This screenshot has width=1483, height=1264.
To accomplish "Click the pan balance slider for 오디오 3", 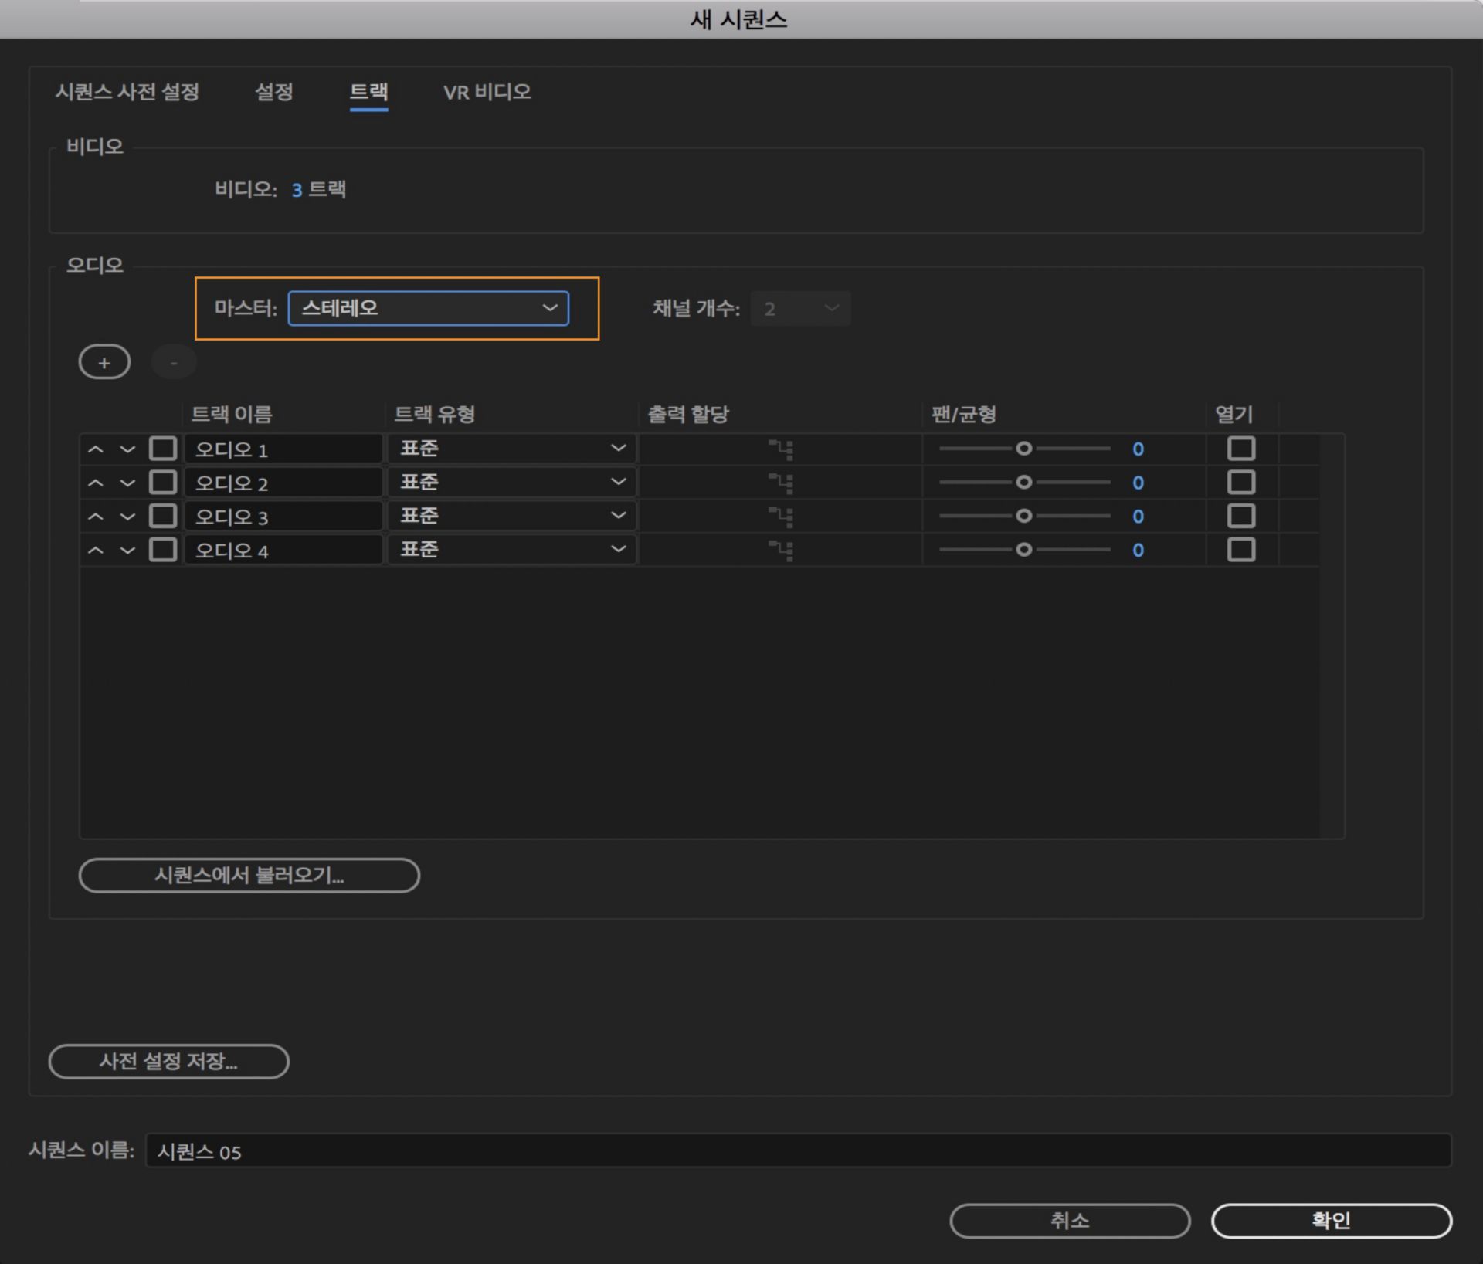I will (x=1024, y=516).
